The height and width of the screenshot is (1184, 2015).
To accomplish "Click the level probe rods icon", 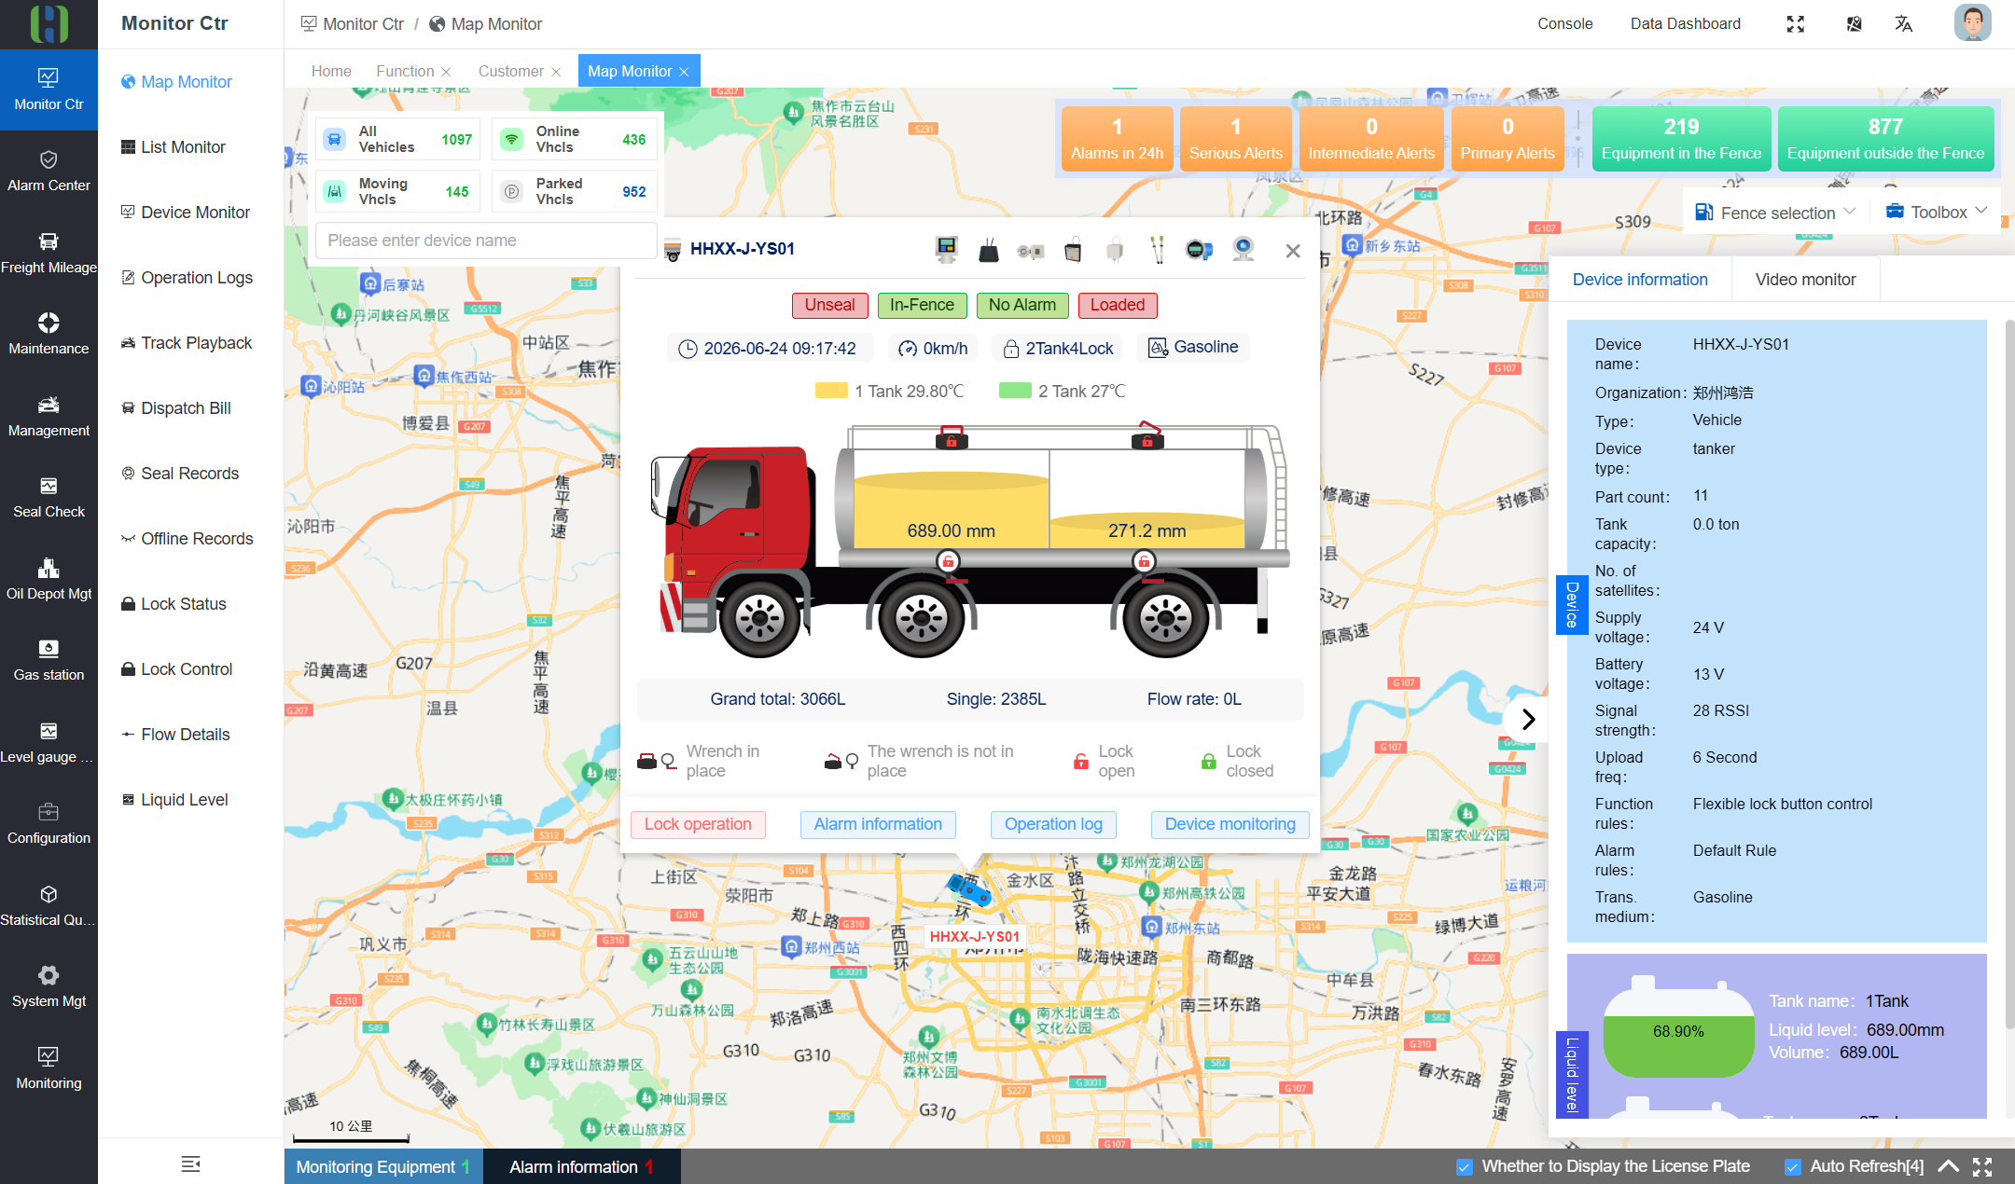I will point(1157,249).
